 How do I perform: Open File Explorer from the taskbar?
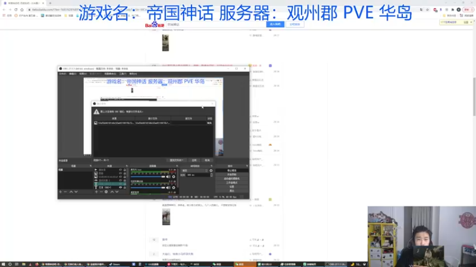click(23, 264)
